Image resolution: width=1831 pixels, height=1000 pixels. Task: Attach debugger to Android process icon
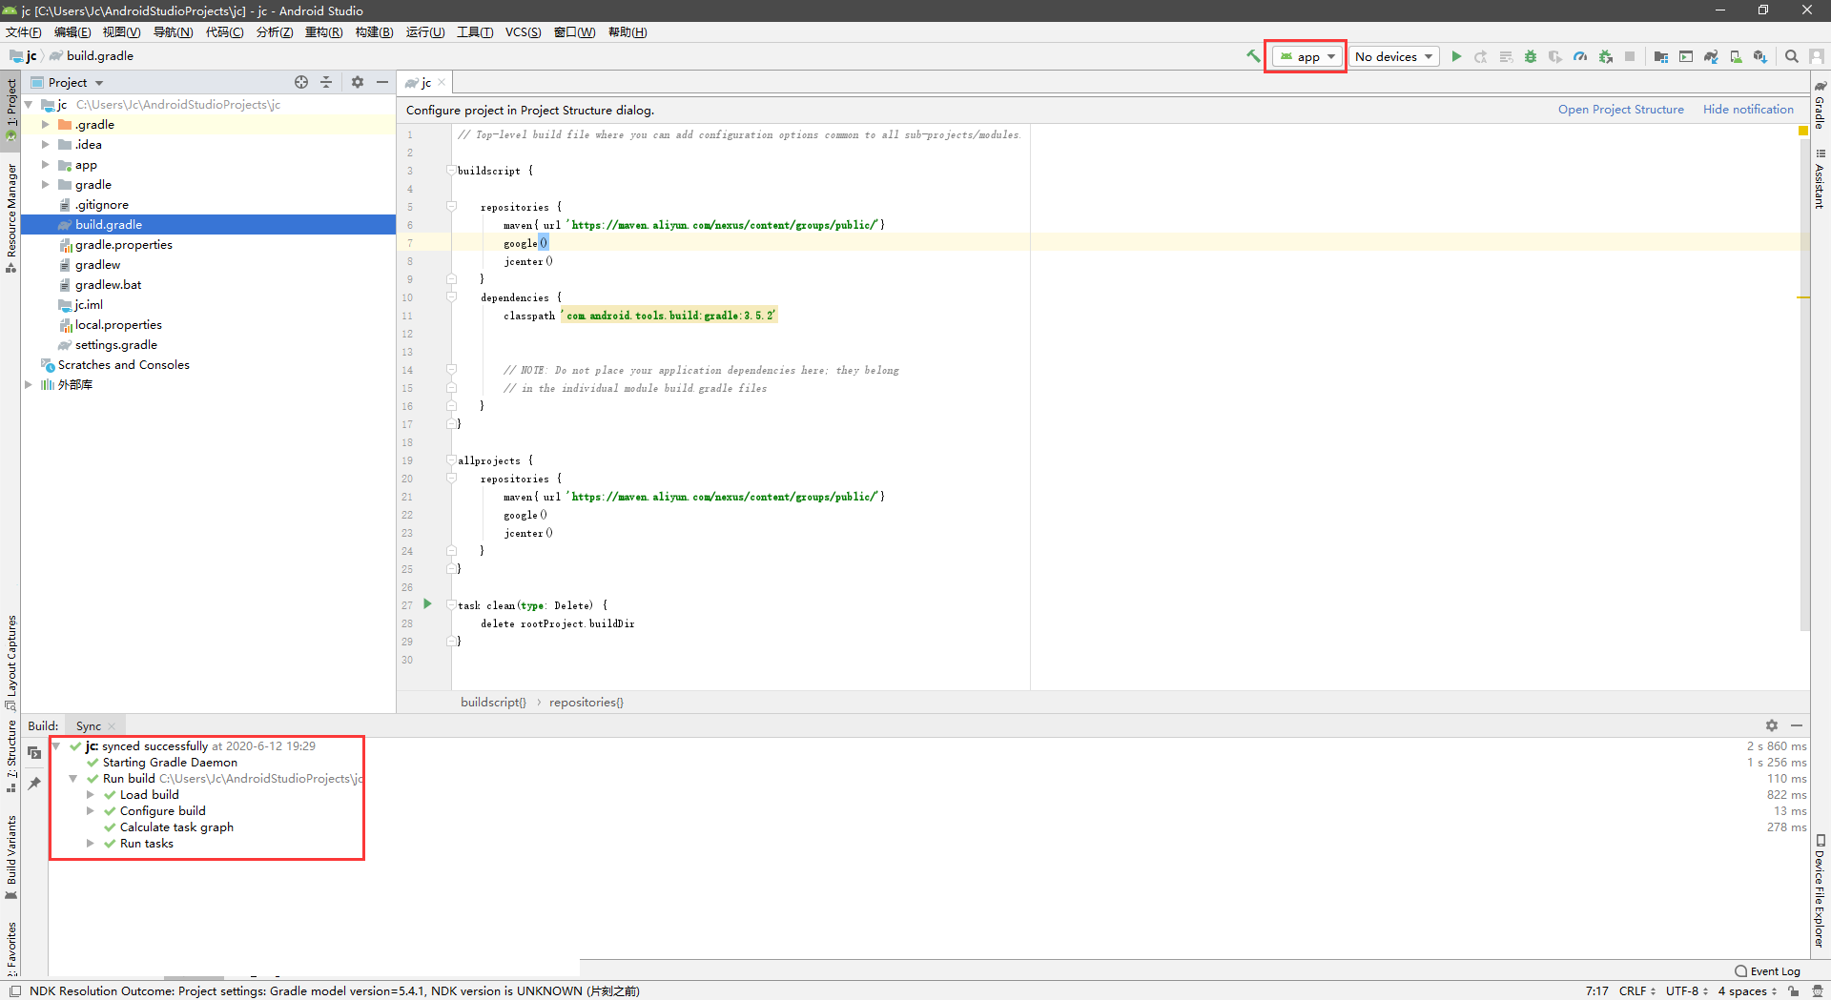click(x=1606, y=56)
